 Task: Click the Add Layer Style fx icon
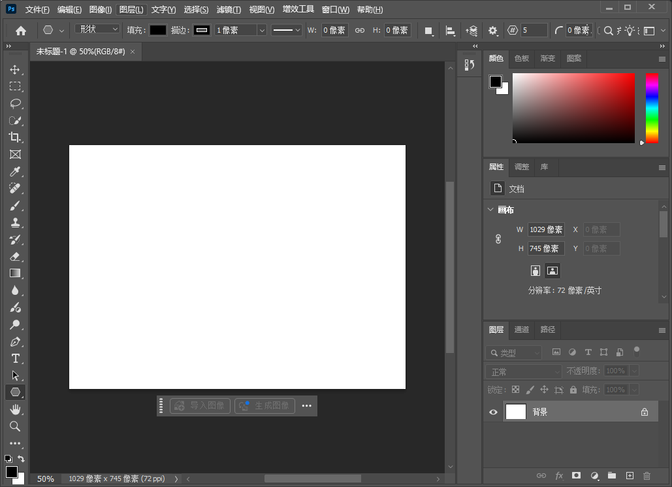558,476
